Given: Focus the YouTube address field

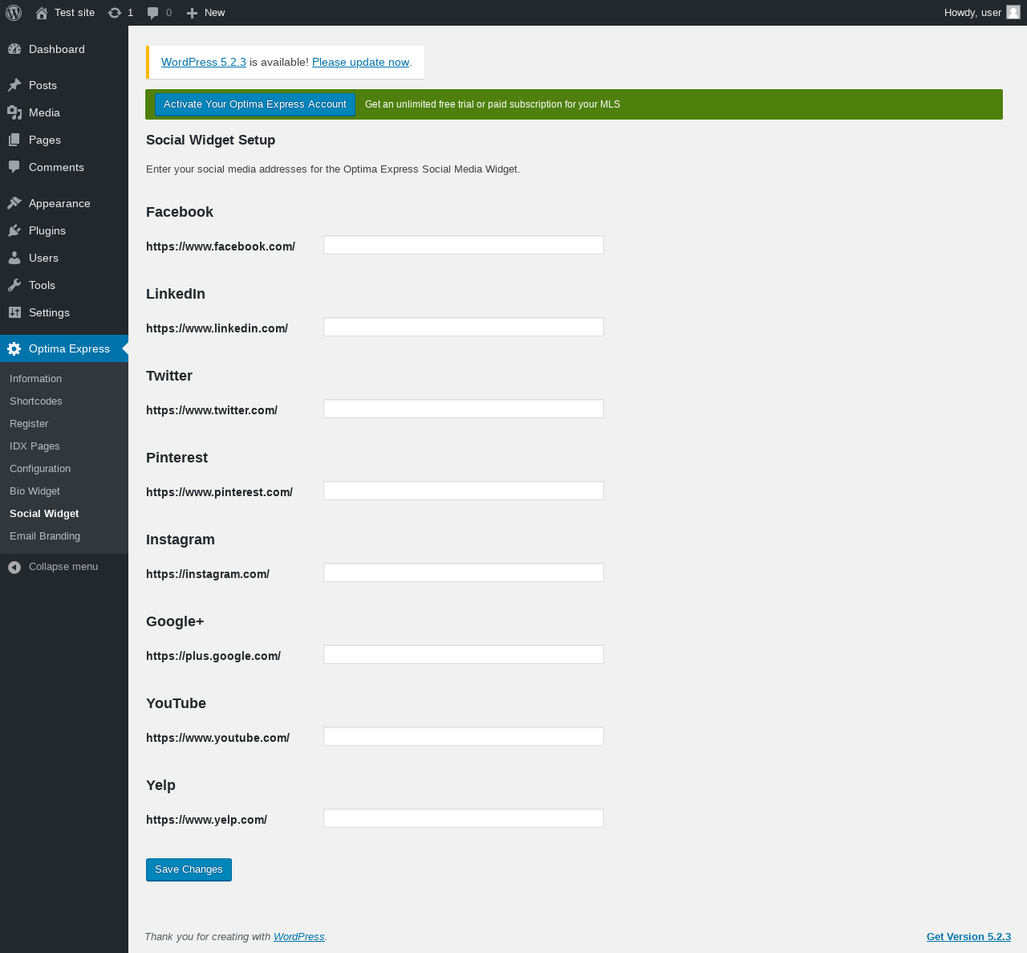Looking at the screenshot, I should [464, 736].
